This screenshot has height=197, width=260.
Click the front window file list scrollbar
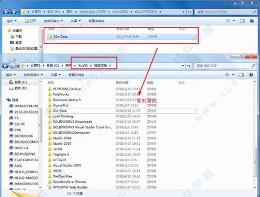pos(255,162)
